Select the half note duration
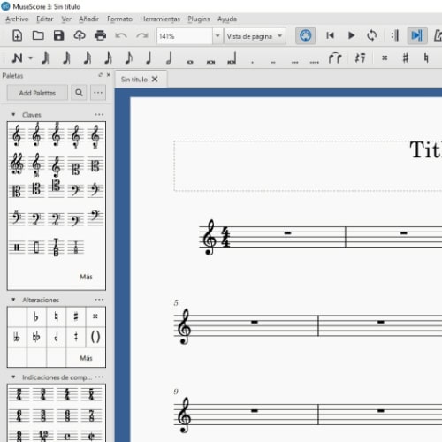 click(x=169, y=57)
